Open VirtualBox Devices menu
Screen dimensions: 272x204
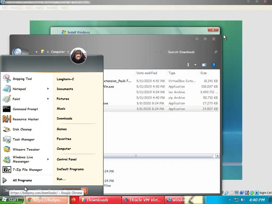tap(51, 8)
